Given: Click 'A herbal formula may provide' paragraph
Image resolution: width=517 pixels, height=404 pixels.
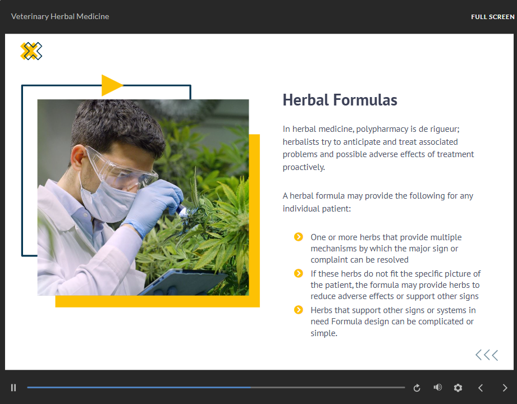Looking at the screenshot, I should tap(378, 202).
